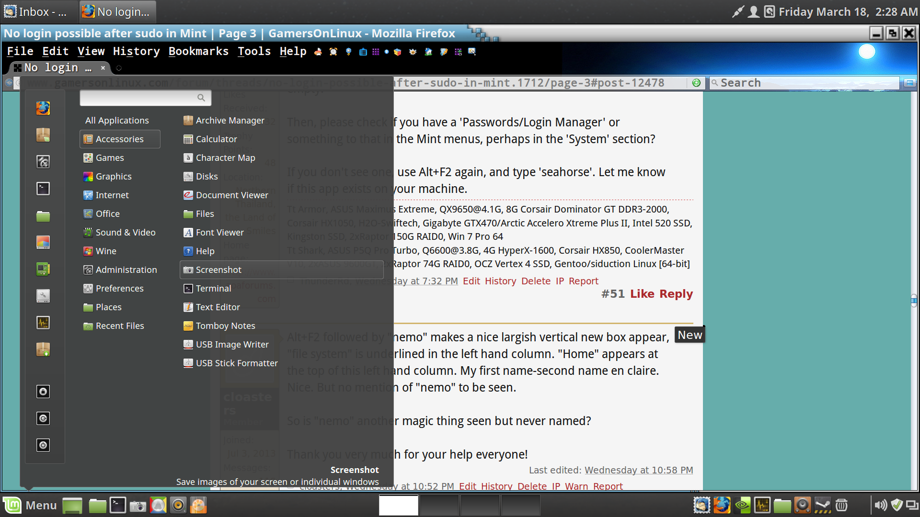Launch Calculator from Accessories
The image size is (920, 517).
point(282,139)
